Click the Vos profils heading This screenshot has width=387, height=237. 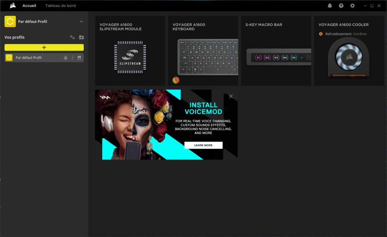coord(15,37)
